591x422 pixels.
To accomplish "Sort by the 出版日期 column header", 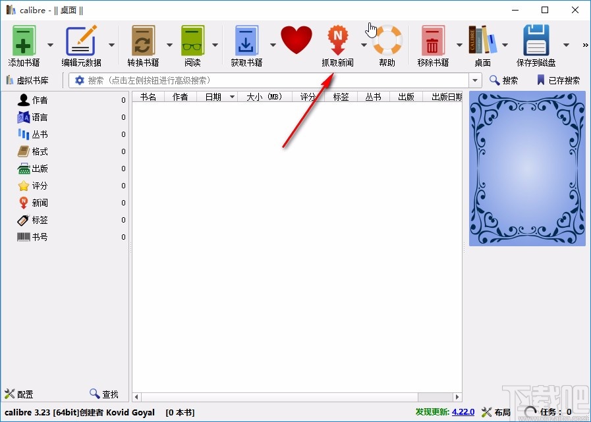I will tap(443, 97).
